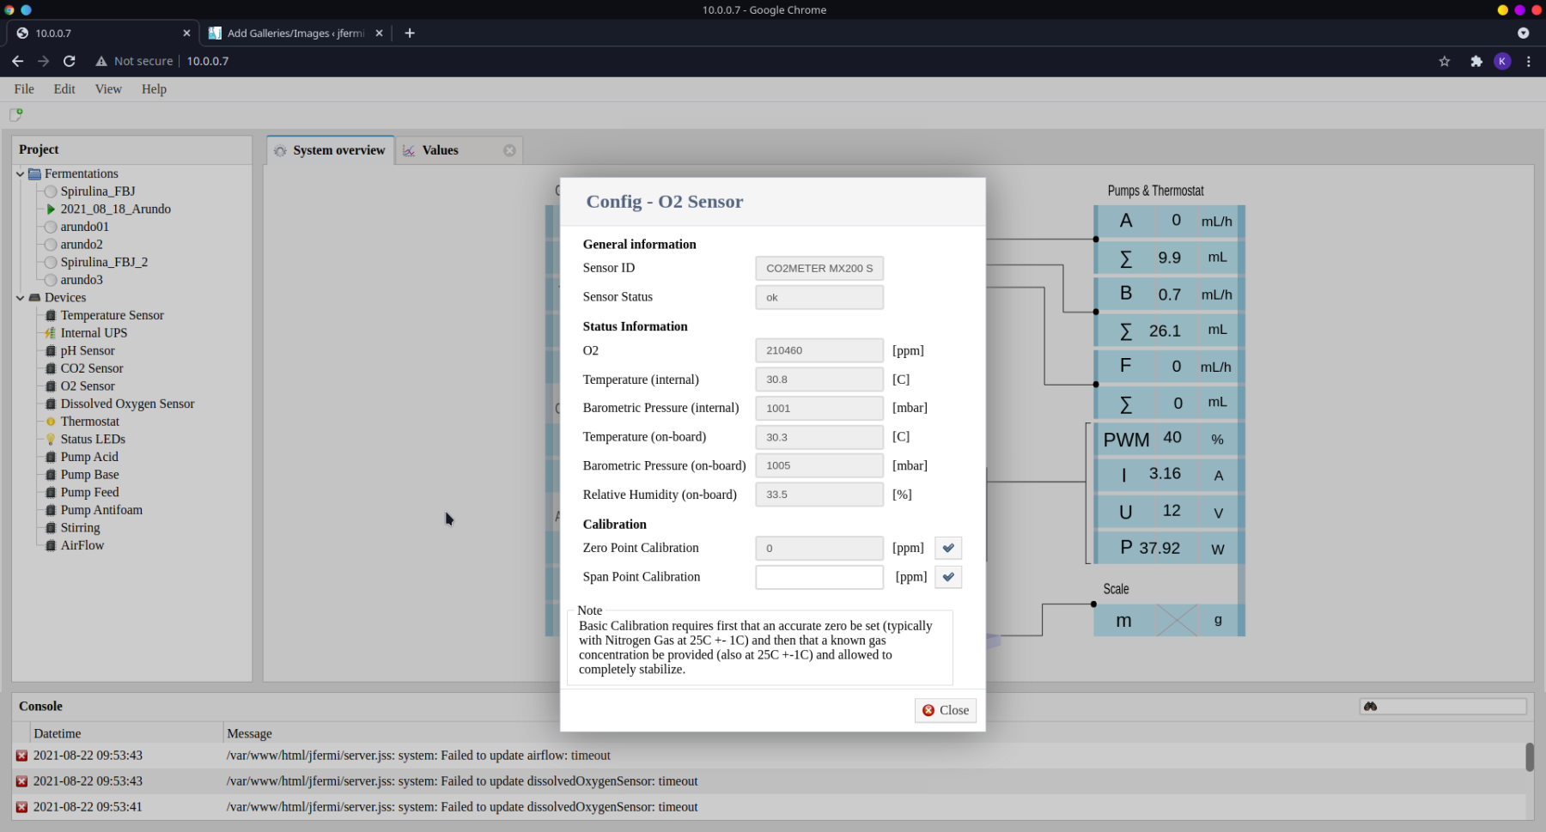Click the Thermostat device icon in tree
The image size is (1546, 832).
pos(51,422)
